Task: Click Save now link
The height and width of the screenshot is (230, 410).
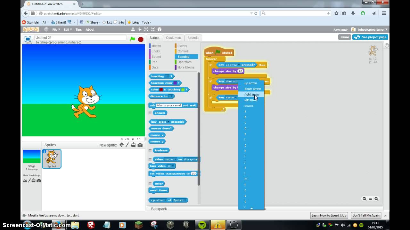Action: point(340,30)
